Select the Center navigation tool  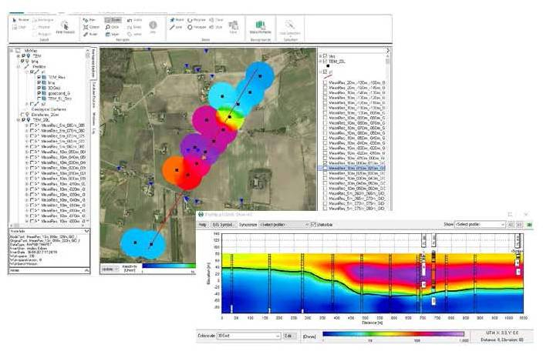91,27
